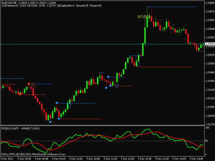
Task: Click the 1.33925 price axis label
Action: [x=210, y=37]
